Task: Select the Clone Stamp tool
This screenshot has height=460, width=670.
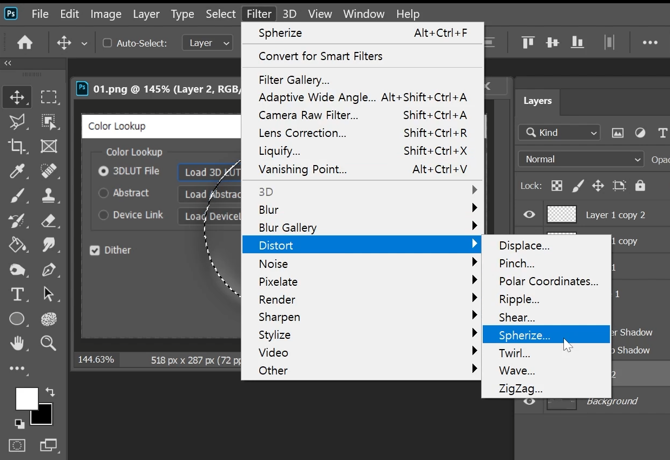Action: 49,195
